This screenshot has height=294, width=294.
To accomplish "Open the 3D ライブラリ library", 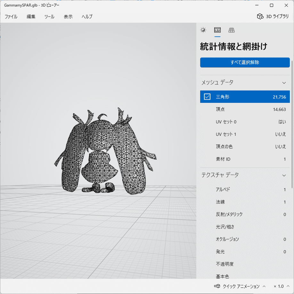I will pos(273,17).
